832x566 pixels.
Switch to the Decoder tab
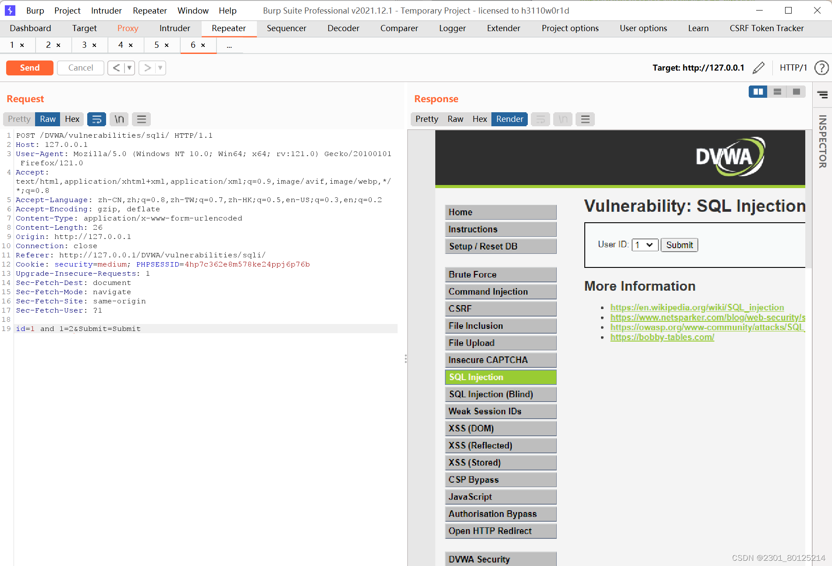pyautogui.click(x=343, y=28)
